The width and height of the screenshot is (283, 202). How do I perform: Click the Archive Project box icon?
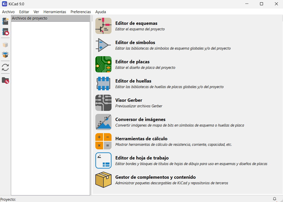coord(5,45)
